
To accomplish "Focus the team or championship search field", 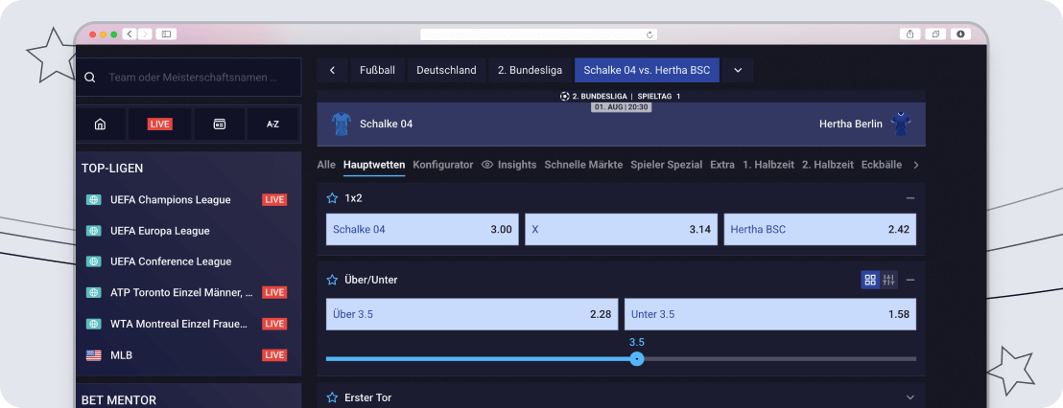I will pos(188,78).
